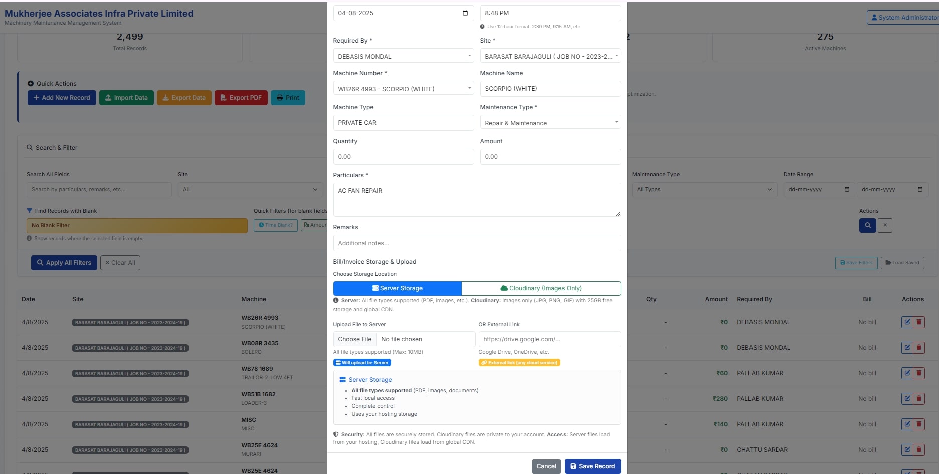Image resolution: width=939 pixels, height=474 pixels.
Task: Open the System Administrator user menu
Action: [903, 18]
